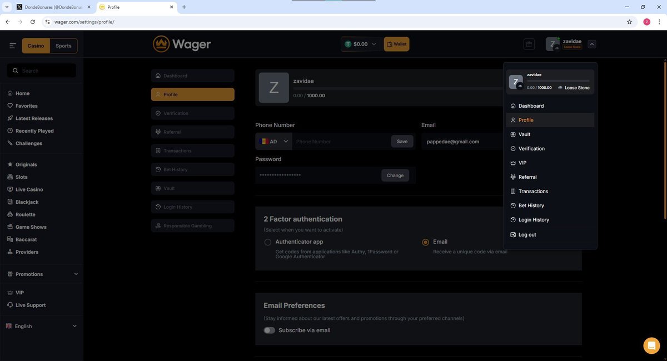
Task: Click the Challenges icon in sidebar
Action: coord(10,143)
